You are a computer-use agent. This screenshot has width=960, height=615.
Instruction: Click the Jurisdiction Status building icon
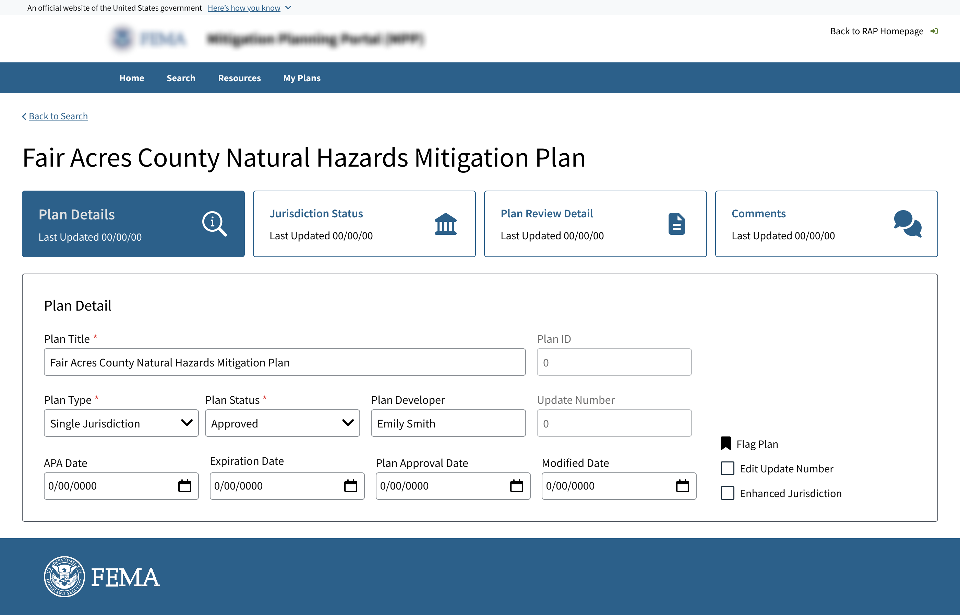(x=445, y=224)
